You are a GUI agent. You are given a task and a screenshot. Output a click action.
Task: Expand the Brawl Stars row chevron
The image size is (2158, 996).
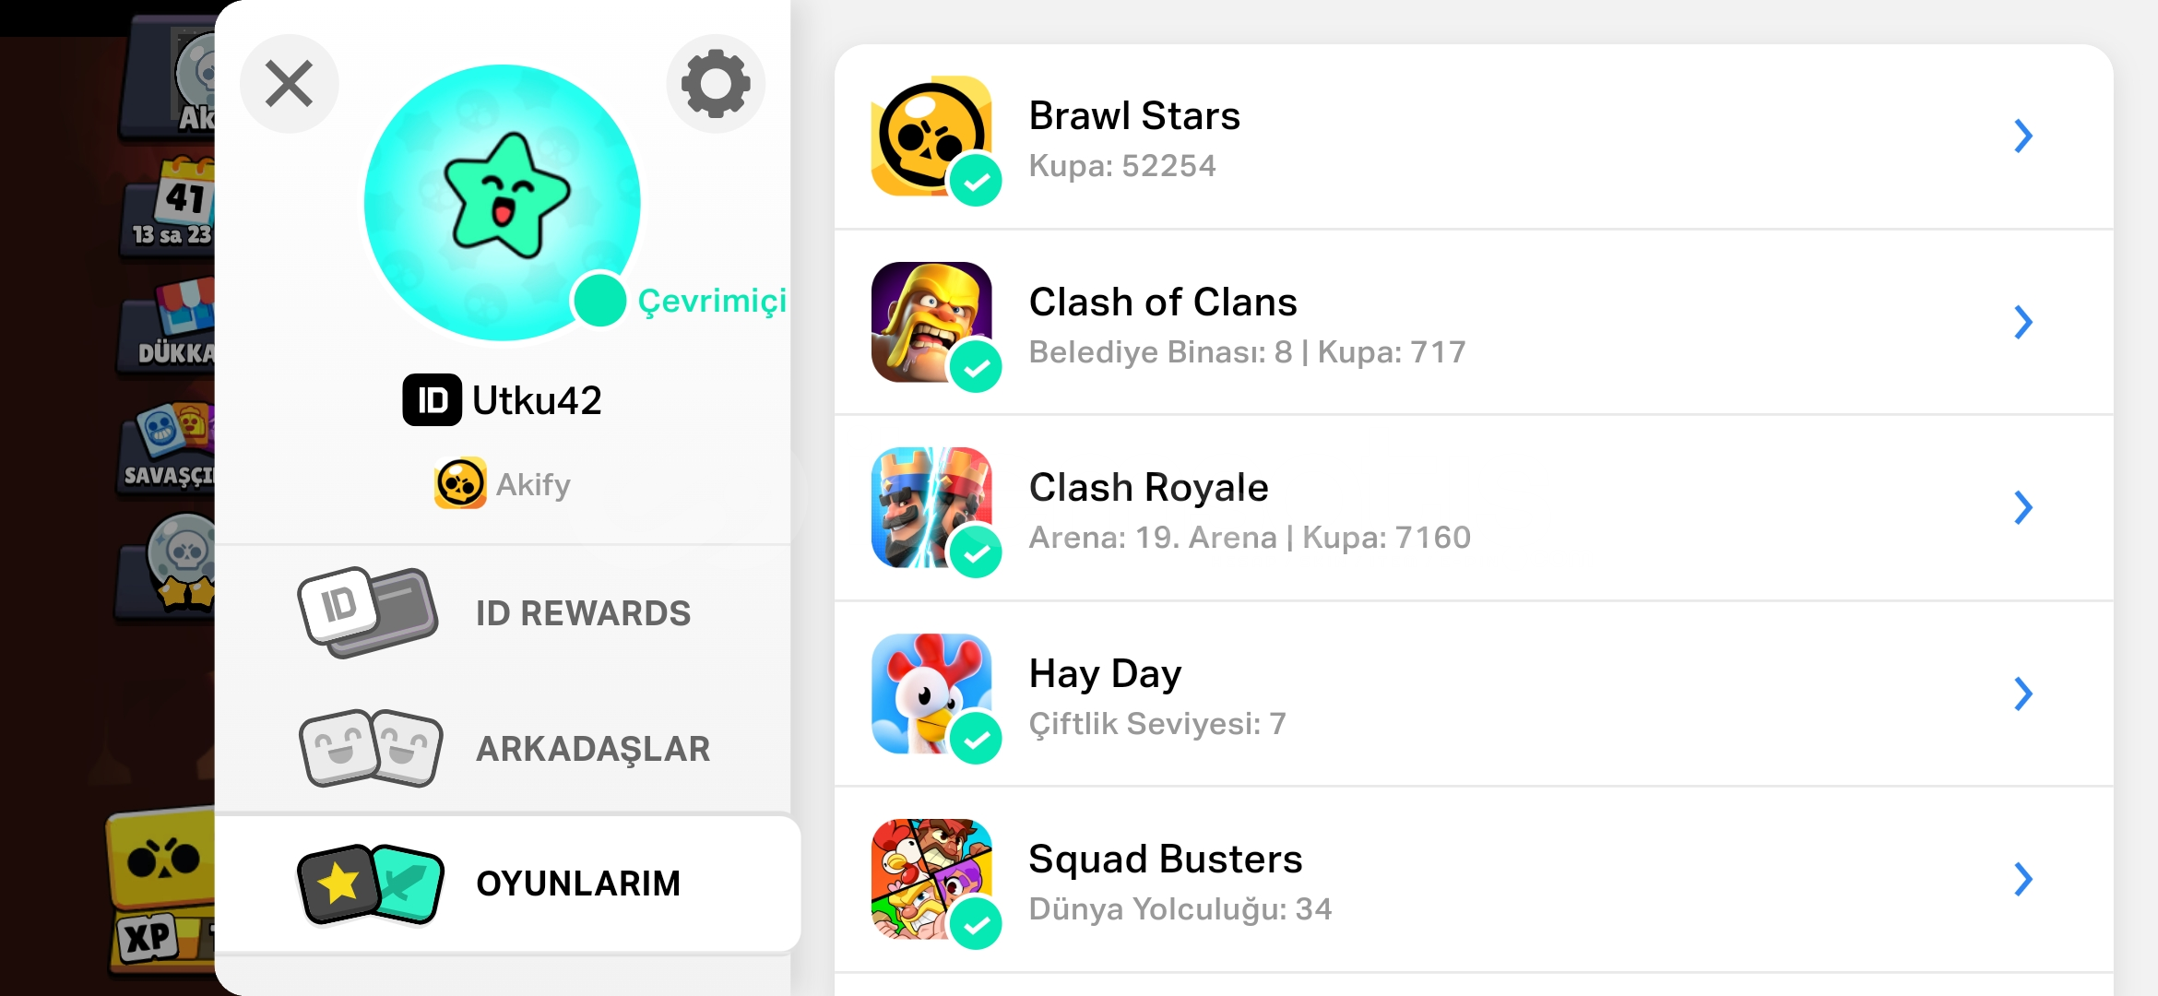tap(2023, 136)
